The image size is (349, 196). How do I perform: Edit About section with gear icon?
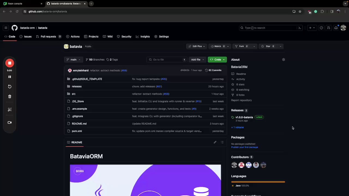point(284,60)
